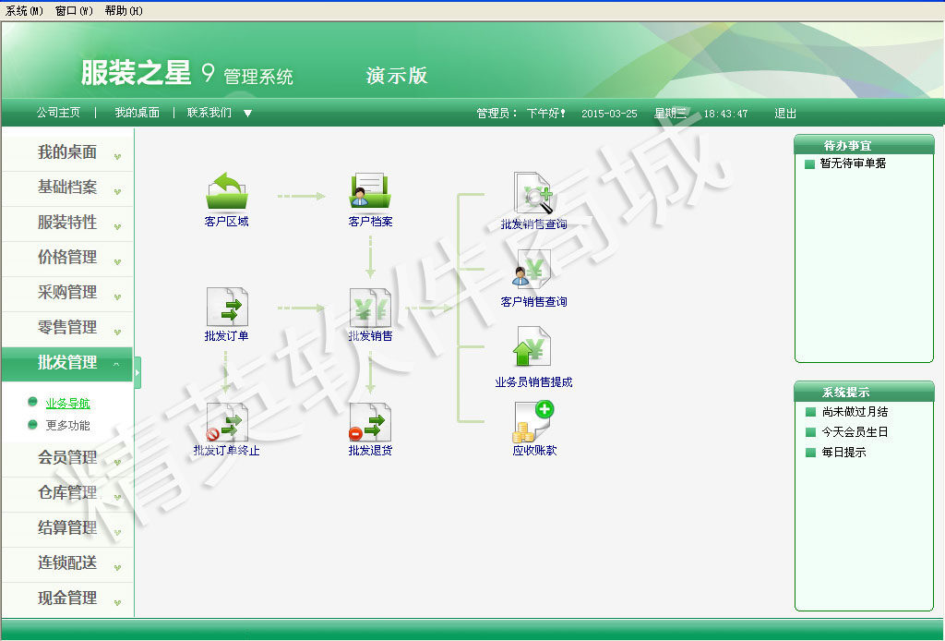Screen dimensions: 945x641
Task: Click the 每日提示 reminder text
Action: pyautogui.click(x=843, y=453)
